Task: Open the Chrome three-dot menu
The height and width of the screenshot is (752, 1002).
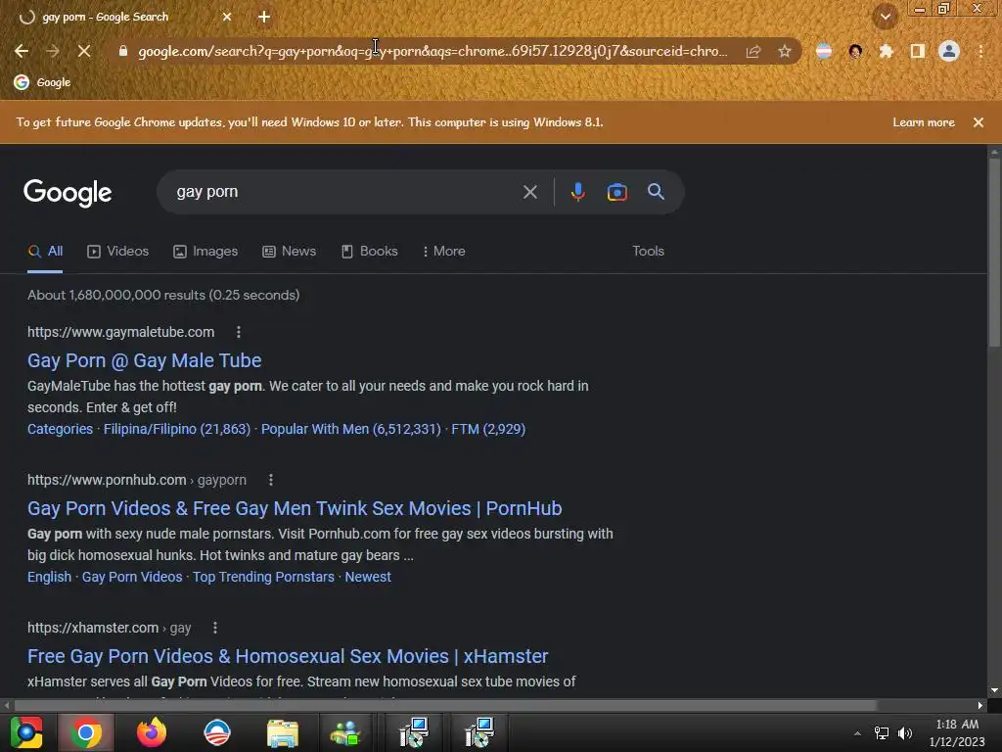Action: click(980, 51)
